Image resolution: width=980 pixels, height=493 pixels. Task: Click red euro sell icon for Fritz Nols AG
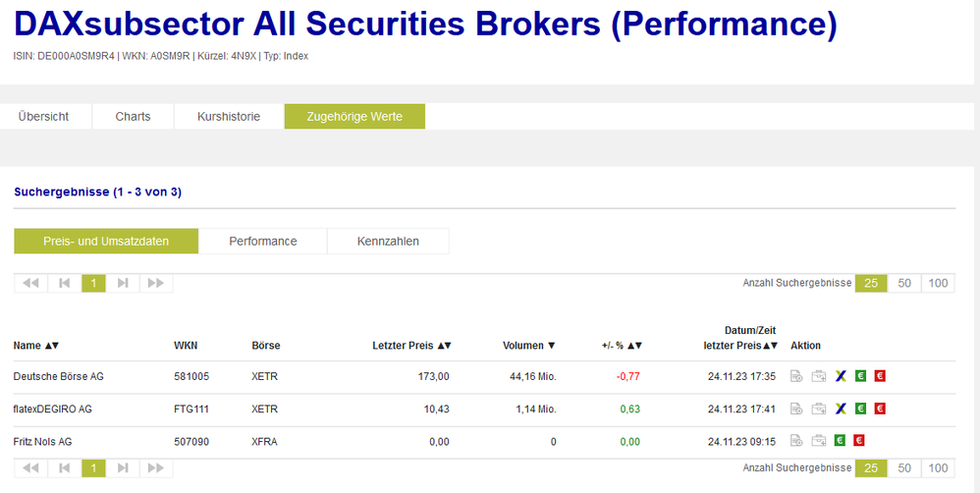859,441
